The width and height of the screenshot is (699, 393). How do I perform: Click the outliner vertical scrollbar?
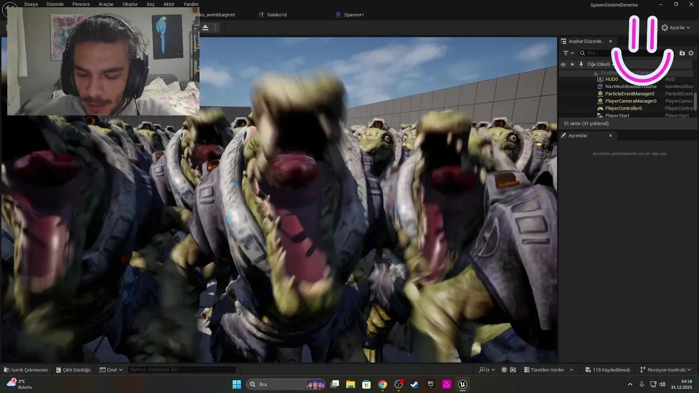click(696, 101)
